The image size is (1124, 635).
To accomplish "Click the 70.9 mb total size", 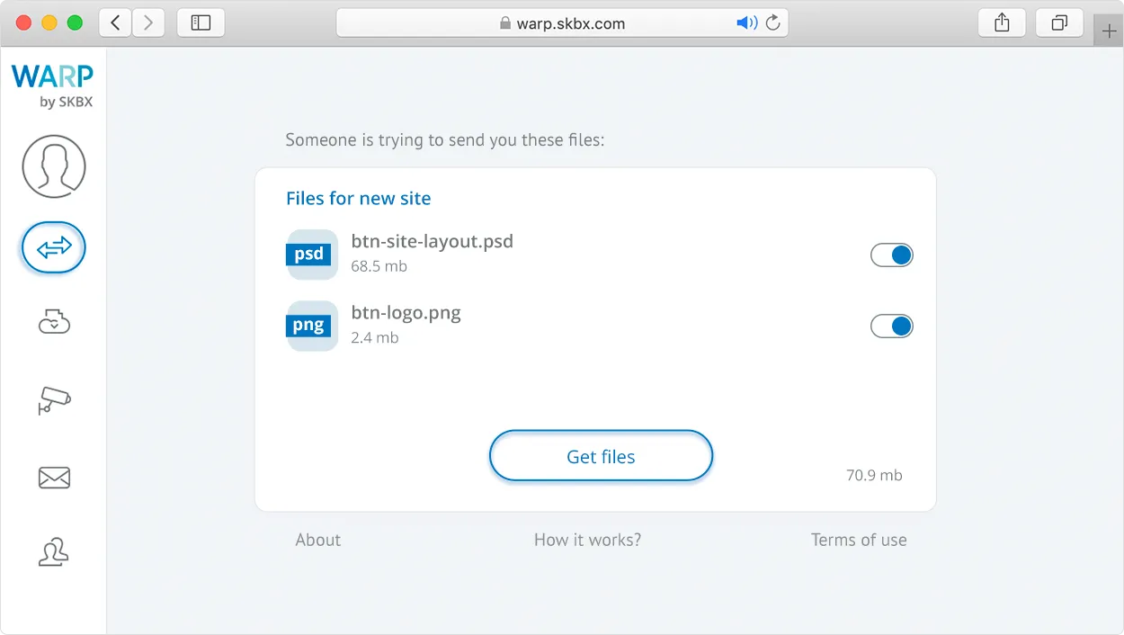I will tap(874, 475).
